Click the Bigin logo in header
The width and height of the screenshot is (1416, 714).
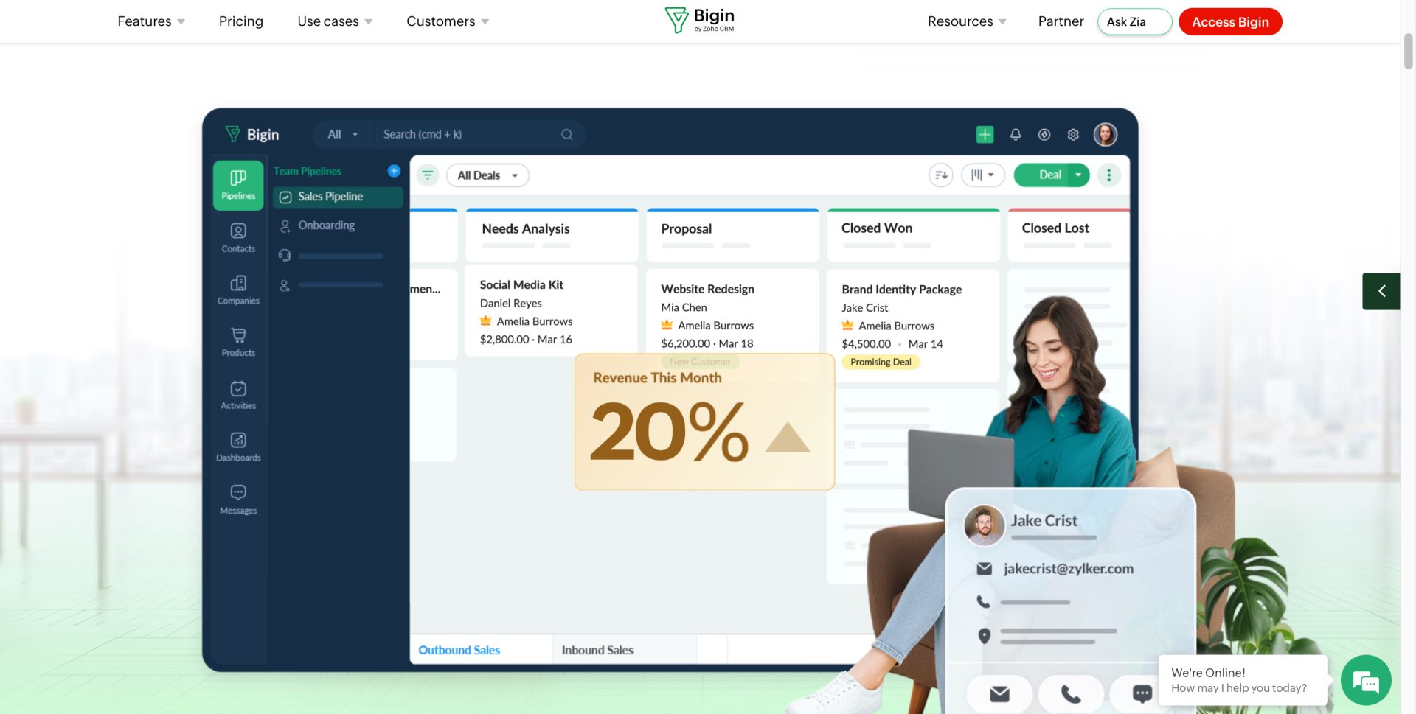tap(699, 21)
